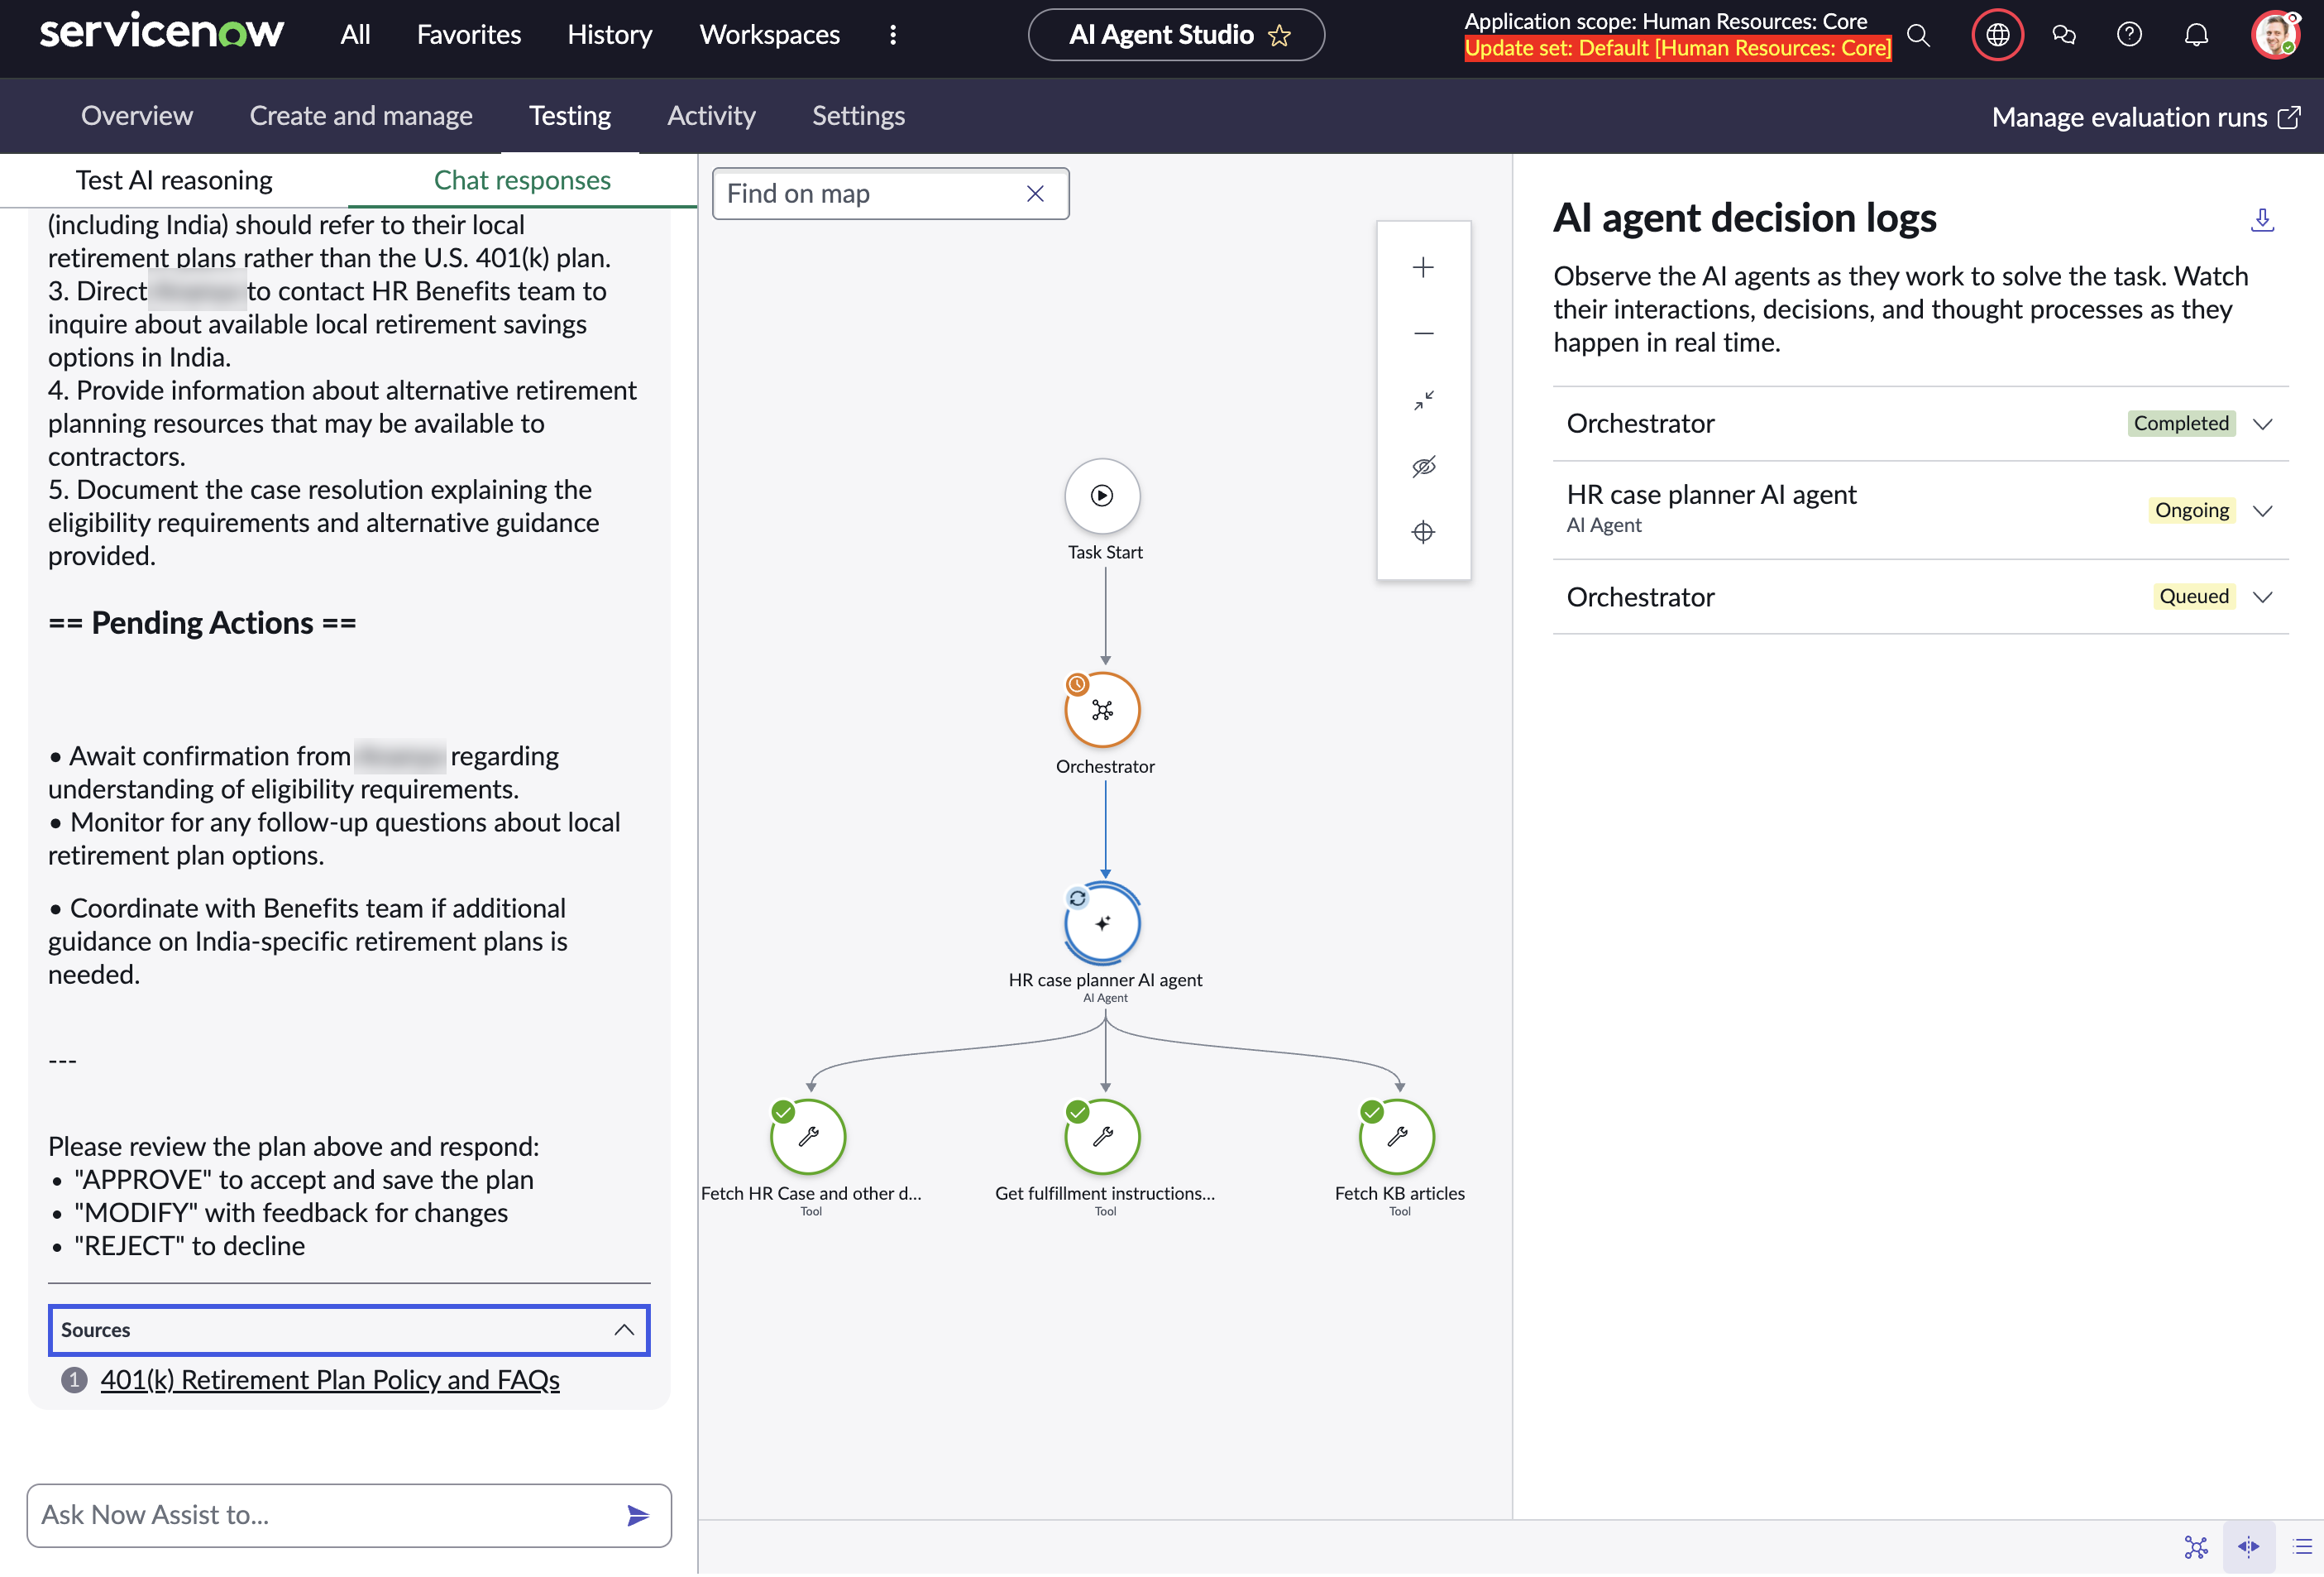
Task: Select the HR case planner AI agent node
Action: tap(1102, 923)
